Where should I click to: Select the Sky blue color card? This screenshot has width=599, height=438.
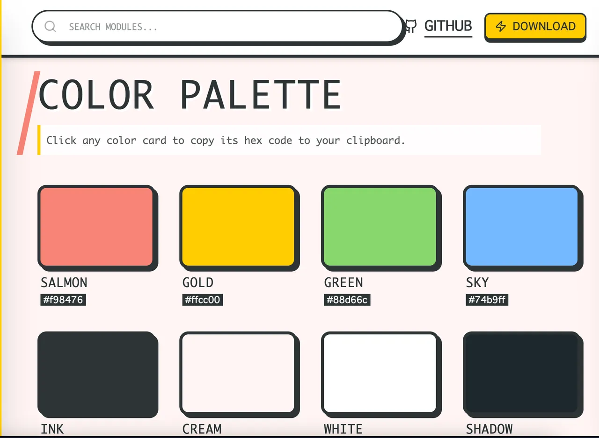click(x=522, y=226)
